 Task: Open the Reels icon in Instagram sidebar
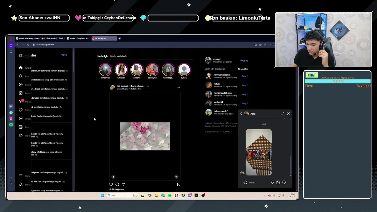tap(21, 93)
